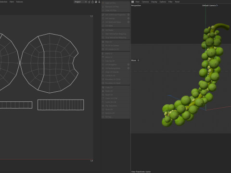Click the Remove UV Pins command
This screenshot has height=173, width=231.
pos(115,7)
